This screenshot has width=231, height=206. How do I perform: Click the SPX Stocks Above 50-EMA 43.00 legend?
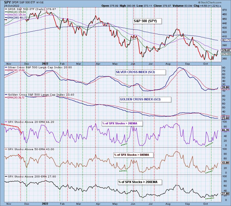[30, 149]
